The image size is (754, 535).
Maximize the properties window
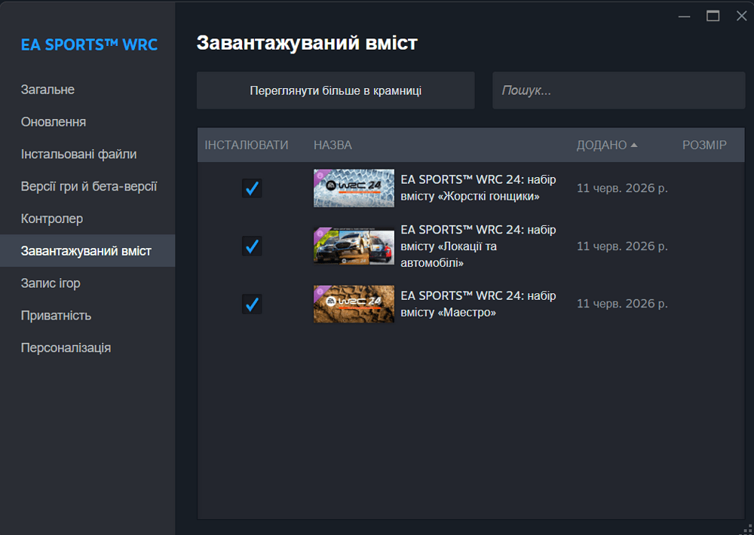[x=713, y=16]
